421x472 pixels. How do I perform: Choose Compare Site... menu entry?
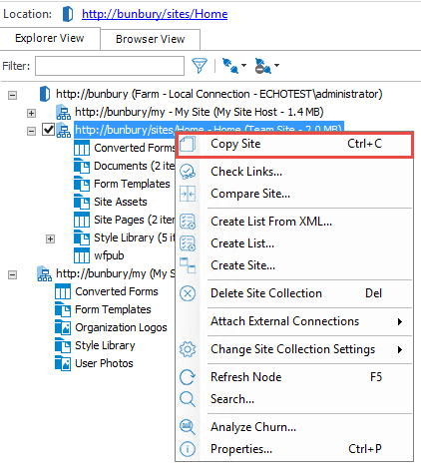tap(294, 194)
